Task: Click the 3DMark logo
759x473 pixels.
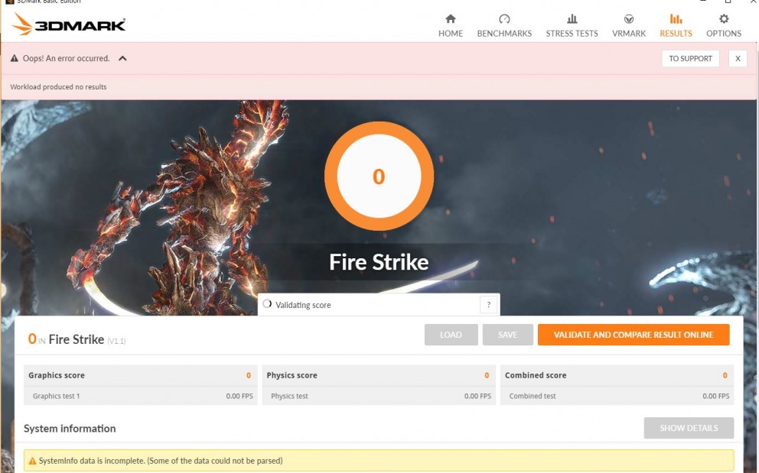Action: [69, 24]
